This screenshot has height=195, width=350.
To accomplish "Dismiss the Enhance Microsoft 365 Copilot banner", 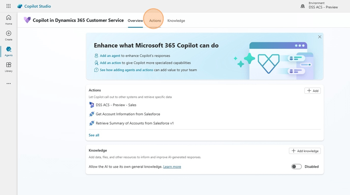I will (x=320, y=37).
